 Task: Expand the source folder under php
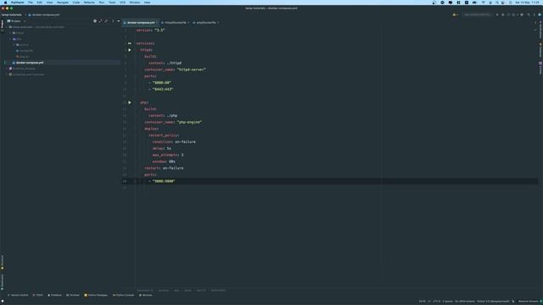tap(14, 45)
